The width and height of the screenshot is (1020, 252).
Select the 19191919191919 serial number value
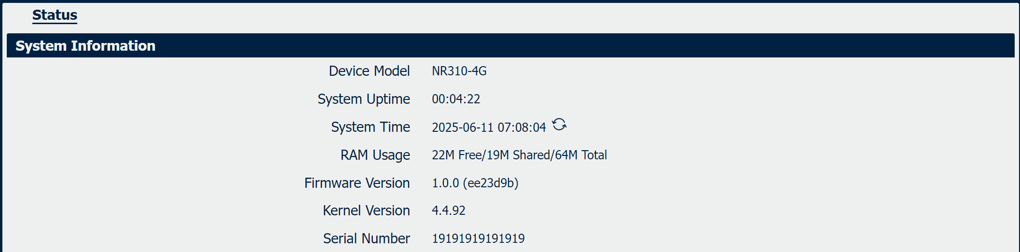click(478, 238)
